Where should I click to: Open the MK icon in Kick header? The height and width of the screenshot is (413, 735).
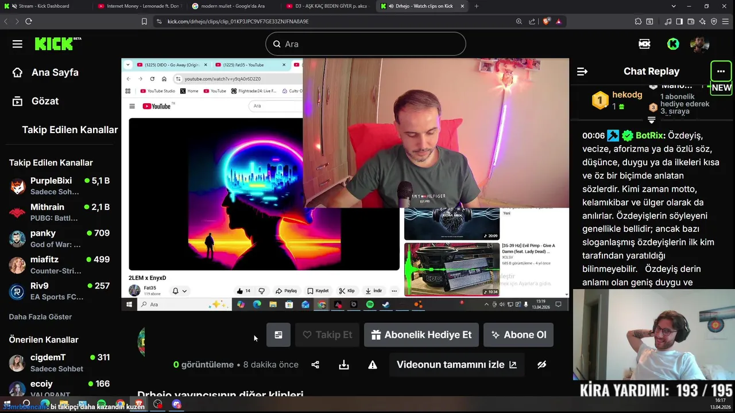click(644, 44)
